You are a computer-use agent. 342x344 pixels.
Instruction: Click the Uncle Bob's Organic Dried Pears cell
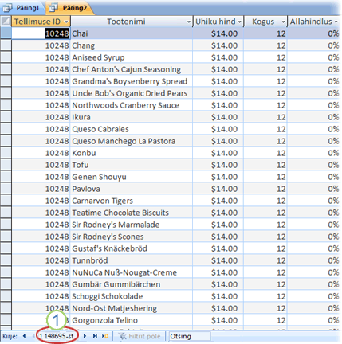coord(132,93)
